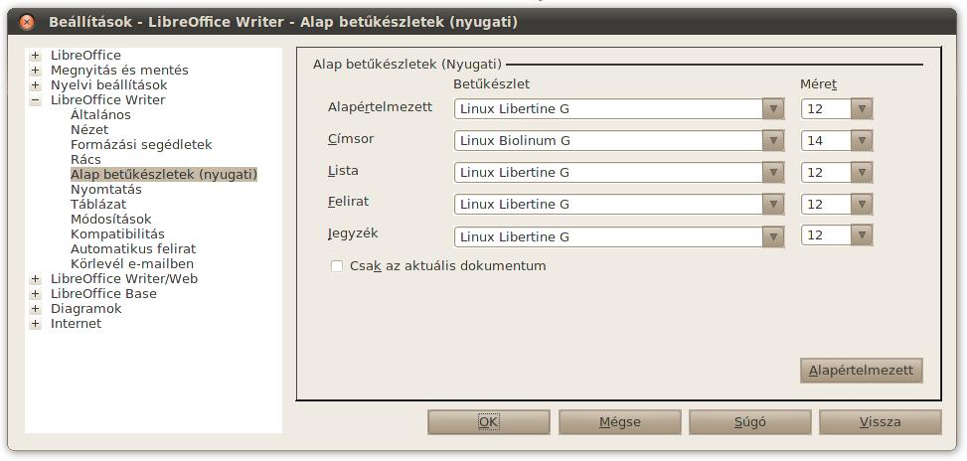Open the Kompatibilitás settings page
Viewport: 967px width, 461px height.
point(117,234)
